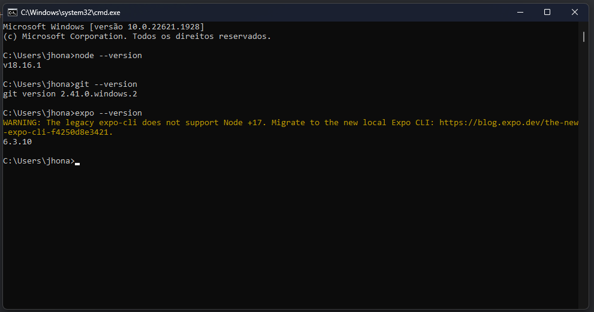Click the vertical scrollbar thumb

[x=584, y=37]
